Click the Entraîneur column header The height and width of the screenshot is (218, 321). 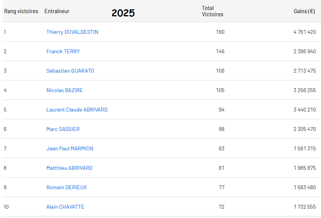(x=57, y=11)
